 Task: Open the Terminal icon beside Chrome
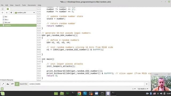coord(73,94)
